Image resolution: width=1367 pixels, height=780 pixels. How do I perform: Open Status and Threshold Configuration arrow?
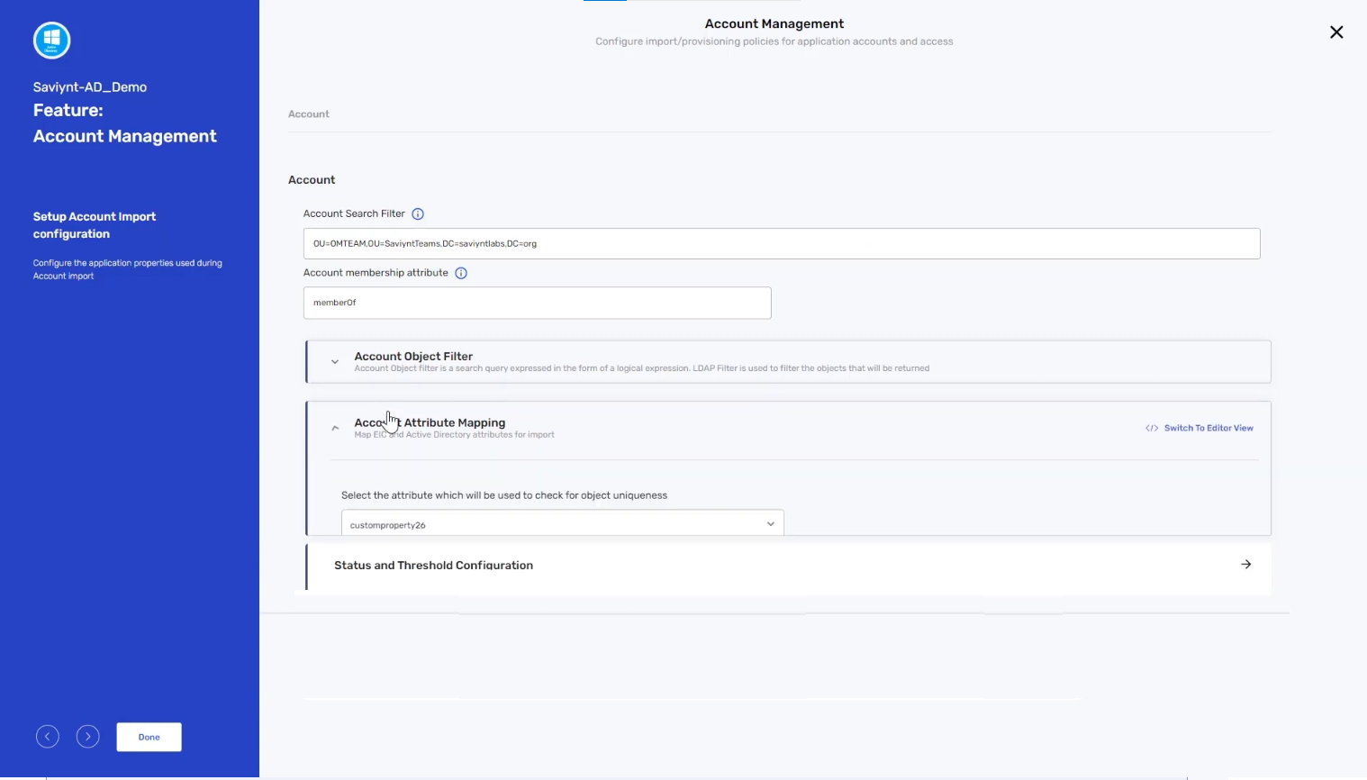(1246, 565)
